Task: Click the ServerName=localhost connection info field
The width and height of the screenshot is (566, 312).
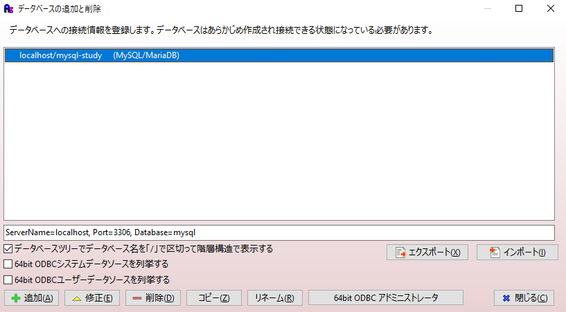Action: [279, 232]
